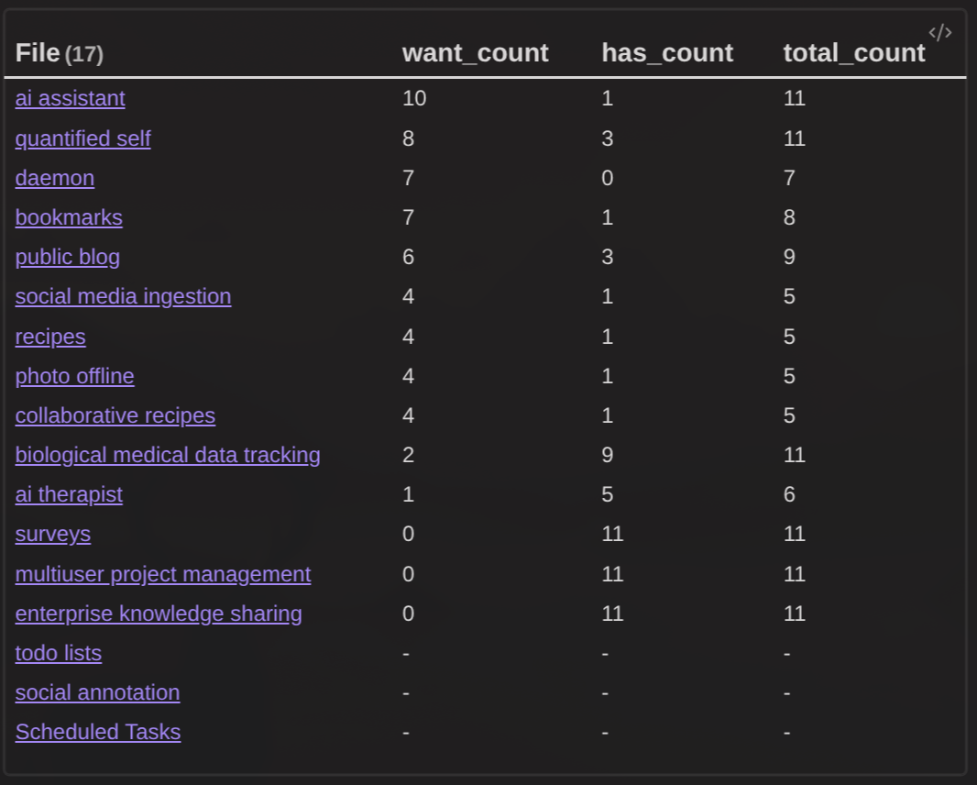Open multiuser project management link
This screenshot has width=977, height=785.
click(x=163, y=574)
